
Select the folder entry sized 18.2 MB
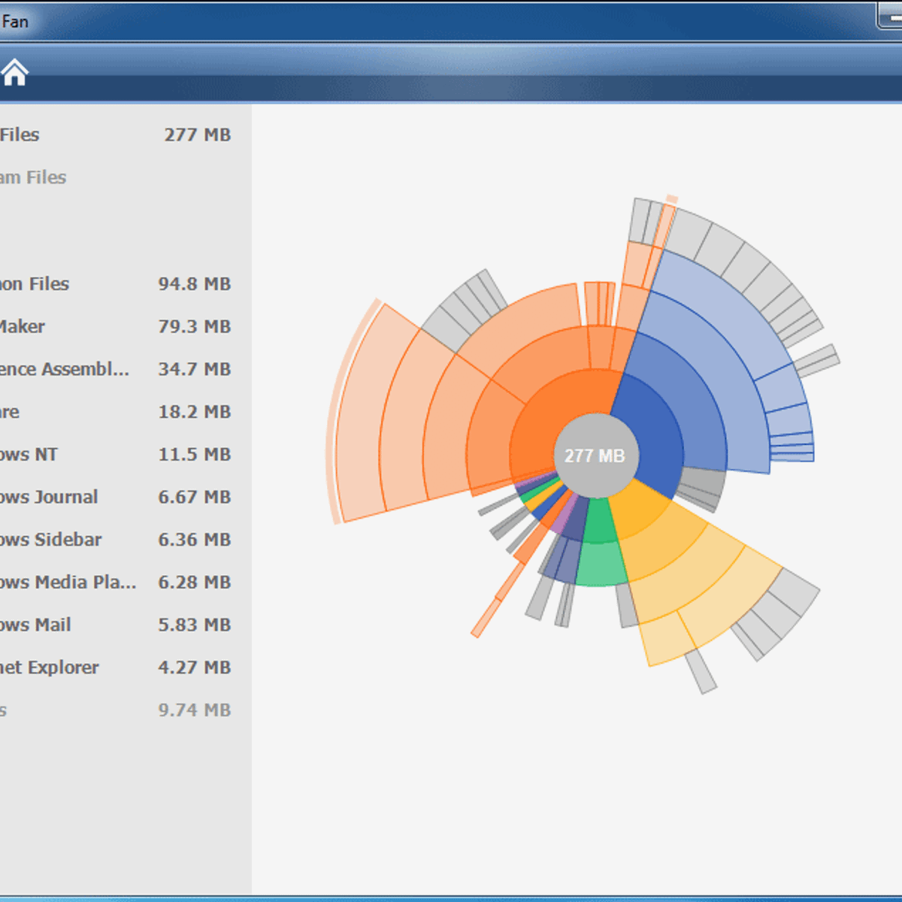tap(113, 412)
